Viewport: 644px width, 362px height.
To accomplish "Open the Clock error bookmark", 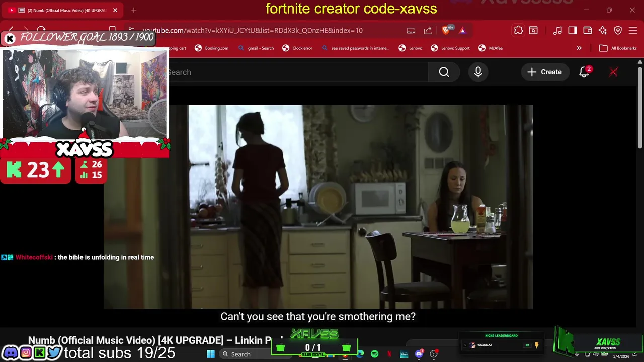I will click(x=297, y=48).
